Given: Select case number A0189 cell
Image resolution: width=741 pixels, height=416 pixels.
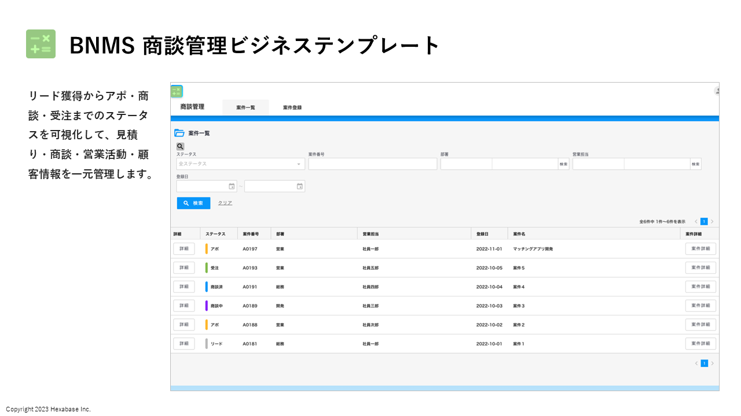Looking at the screenshot, I should [x=250, y=306].
